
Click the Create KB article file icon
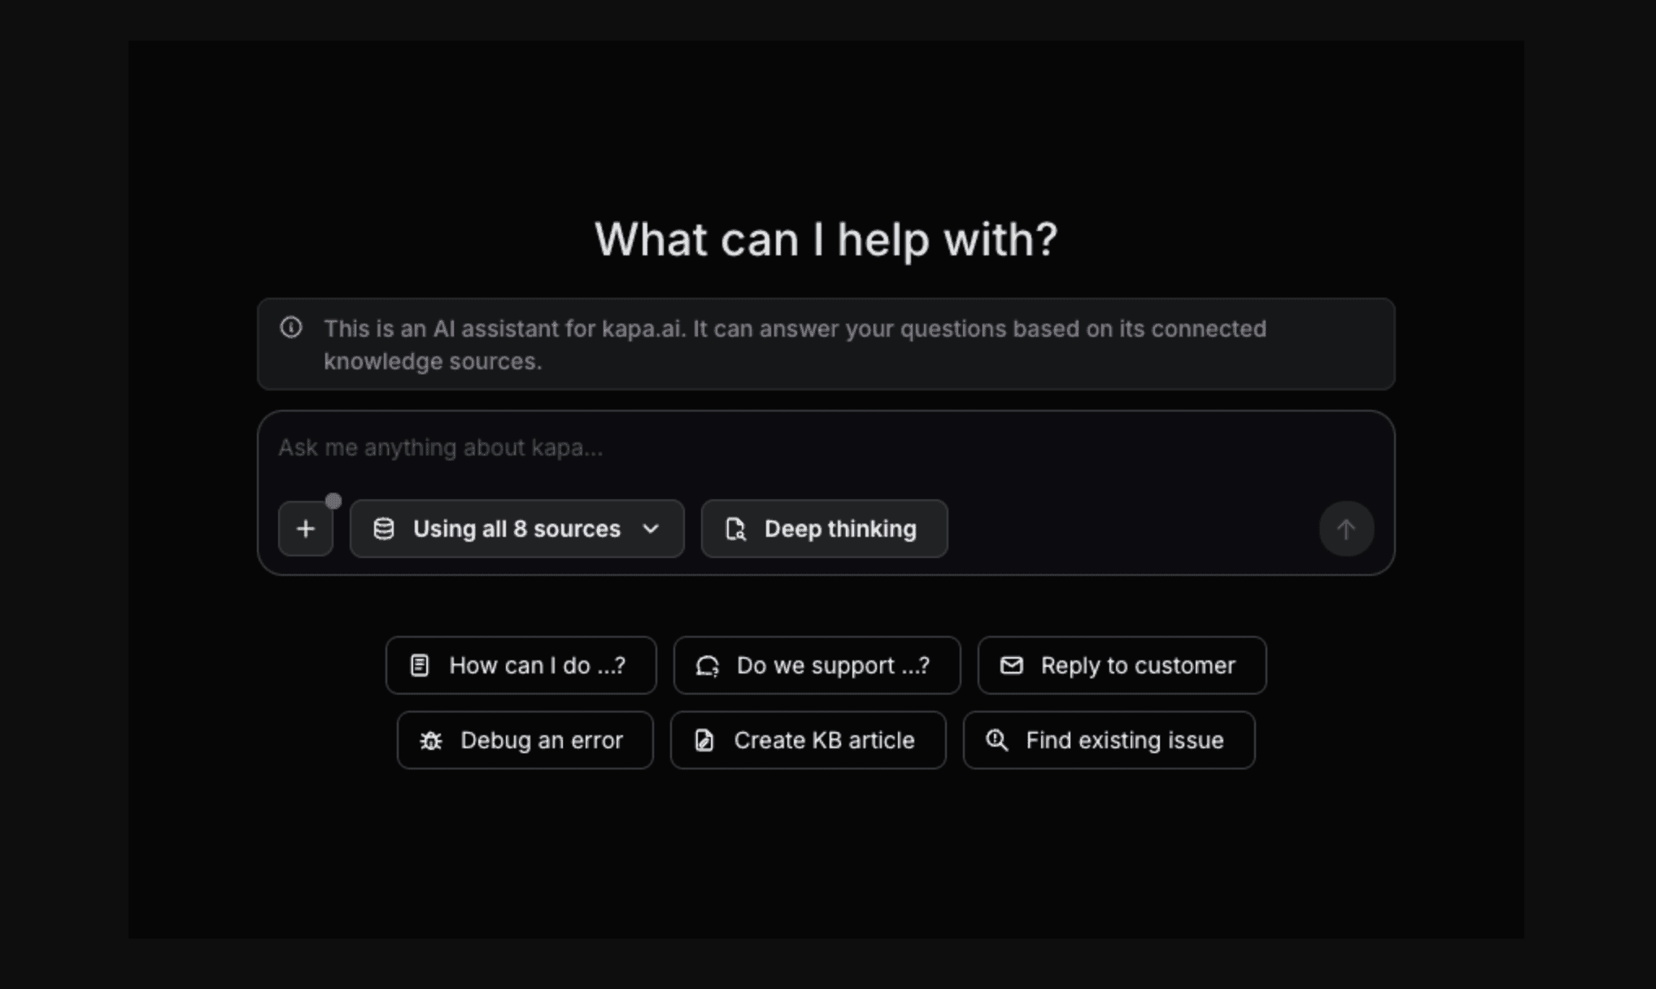point(704,740)
